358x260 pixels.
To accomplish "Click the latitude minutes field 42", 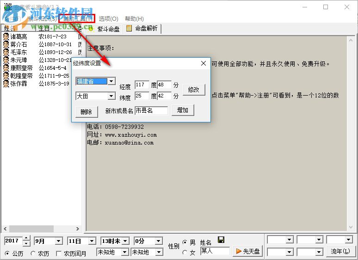I will [x=164, y=96].
